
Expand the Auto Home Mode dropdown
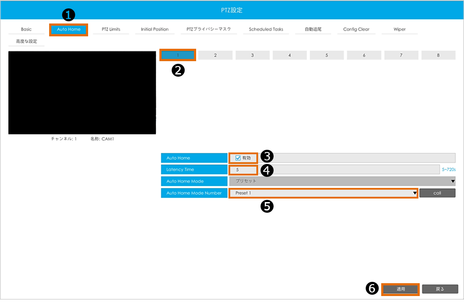point(342,181)
